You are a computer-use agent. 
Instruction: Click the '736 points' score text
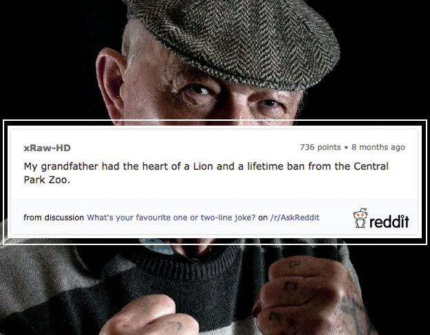(321, 147)
